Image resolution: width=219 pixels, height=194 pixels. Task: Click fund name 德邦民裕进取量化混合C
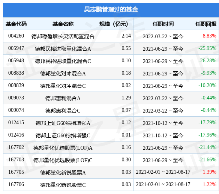63,61
